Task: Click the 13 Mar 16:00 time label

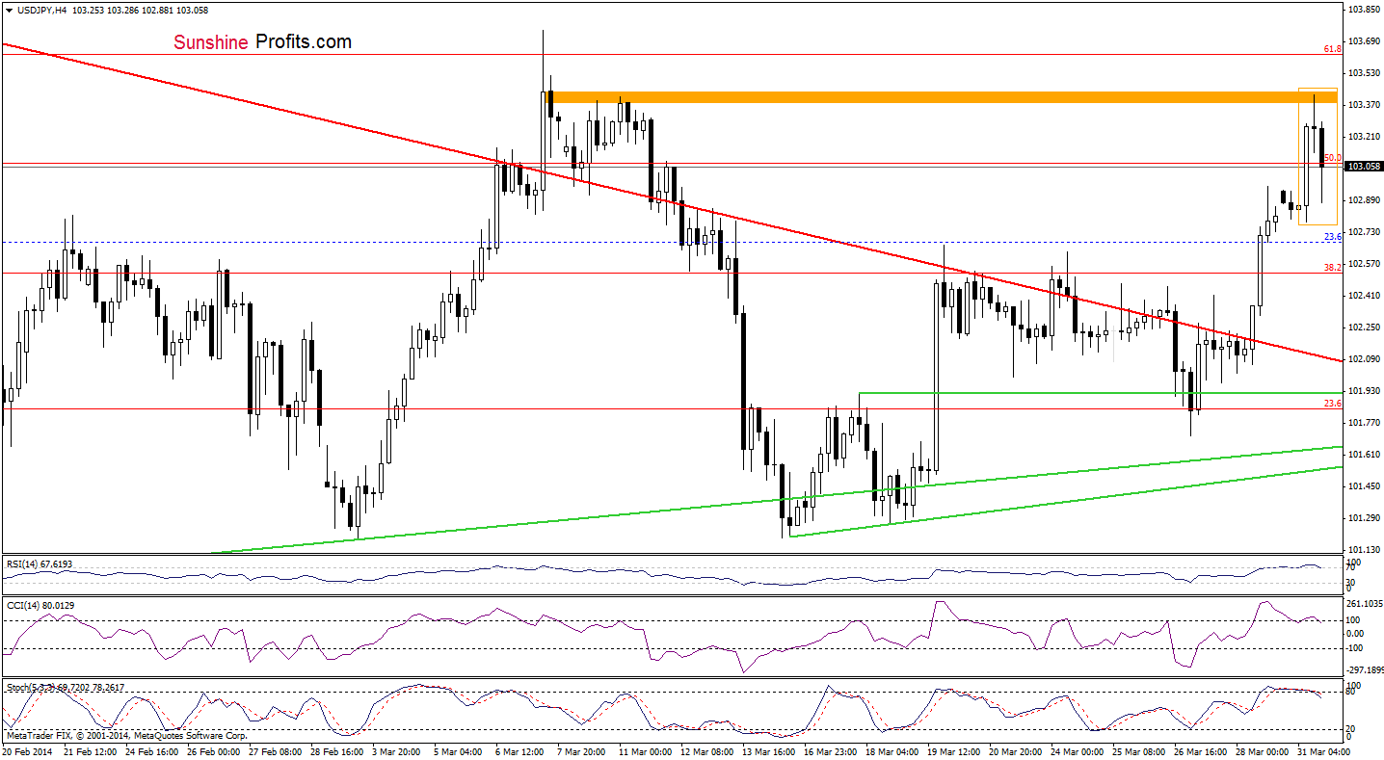Action: point(768,751)
